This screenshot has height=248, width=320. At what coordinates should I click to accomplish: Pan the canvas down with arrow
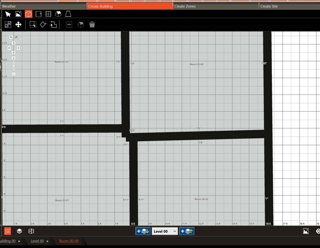[x=14, y=53]
